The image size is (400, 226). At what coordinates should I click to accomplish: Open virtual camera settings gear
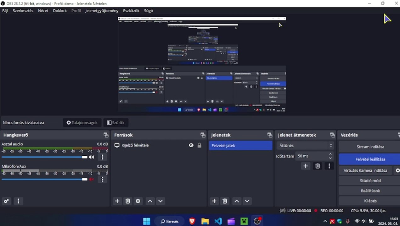coord(397,170)
